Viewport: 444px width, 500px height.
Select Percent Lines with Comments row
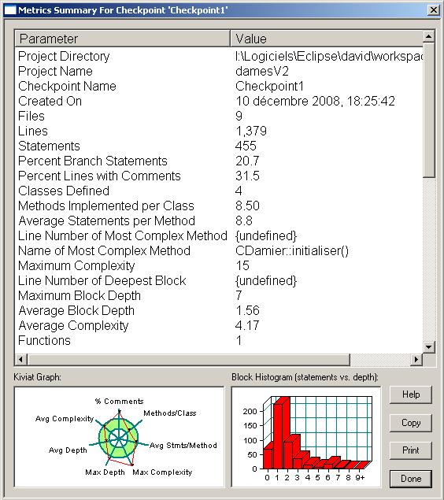(x=219, y=176)
